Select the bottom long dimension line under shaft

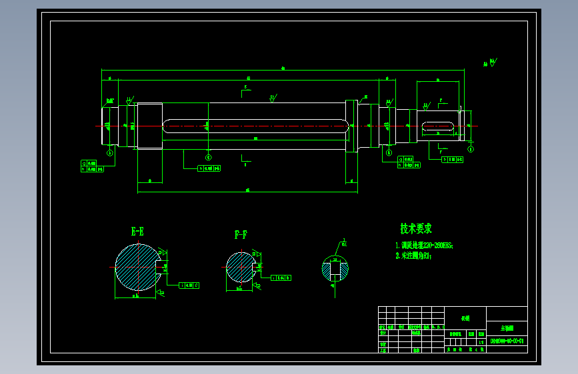(247, 192)
